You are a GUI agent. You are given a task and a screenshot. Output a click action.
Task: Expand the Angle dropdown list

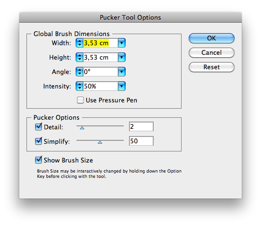122,72
